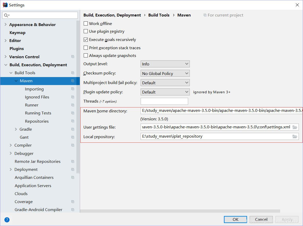Viewport: 303px width, 226px height.
Task: Toggle Always update snapshots checkbox
Action: point(86,55)
